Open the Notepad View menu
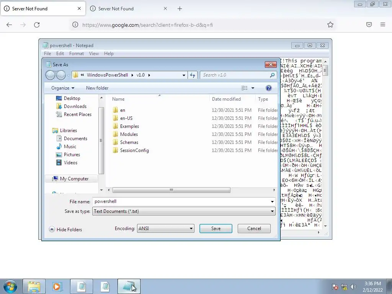The image size is (392, 294). [94, 54]
